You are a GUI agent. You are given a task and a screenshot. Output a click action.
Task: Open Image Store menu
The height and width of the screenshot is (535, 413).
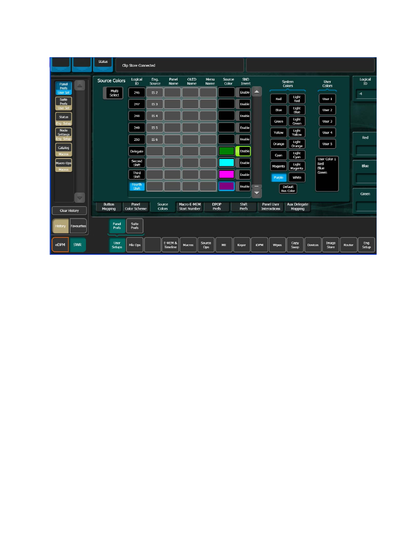click(x=331, y=245)
